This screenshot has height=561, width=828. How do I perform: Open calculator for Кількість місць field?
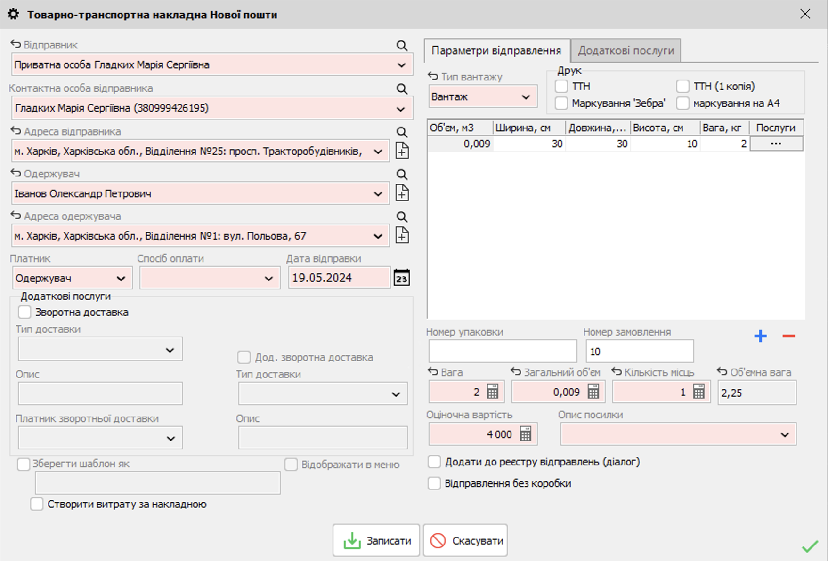[x=698, y=392]
